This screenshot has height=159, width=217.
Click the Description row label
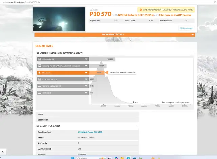click(43, 120)
